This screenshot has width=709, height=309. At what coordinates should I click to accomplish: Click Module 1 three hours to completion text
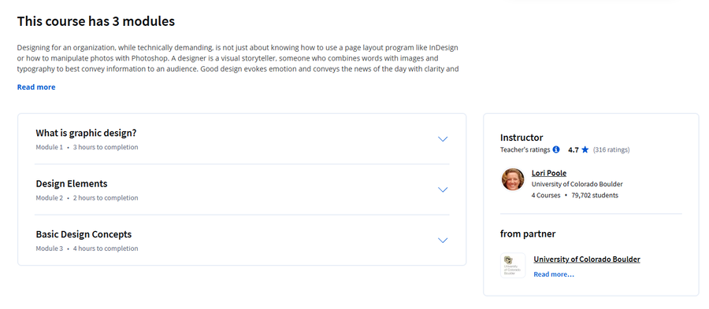pyautogui.click(x=87, y=147)
